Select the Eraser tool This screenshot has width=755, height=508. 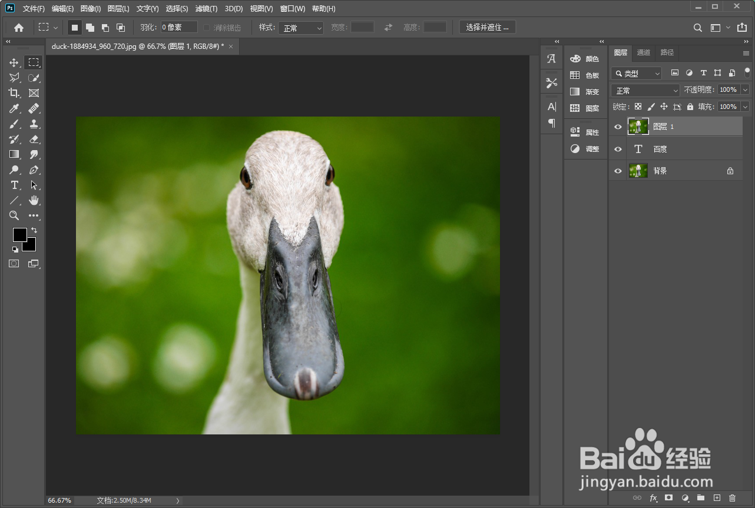coord(34,139)
